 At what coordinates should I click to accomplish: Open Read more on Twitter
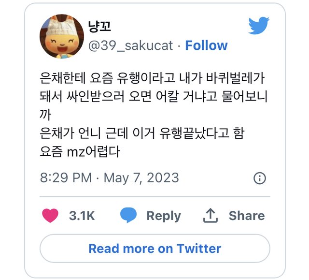[x=155, y=249]
